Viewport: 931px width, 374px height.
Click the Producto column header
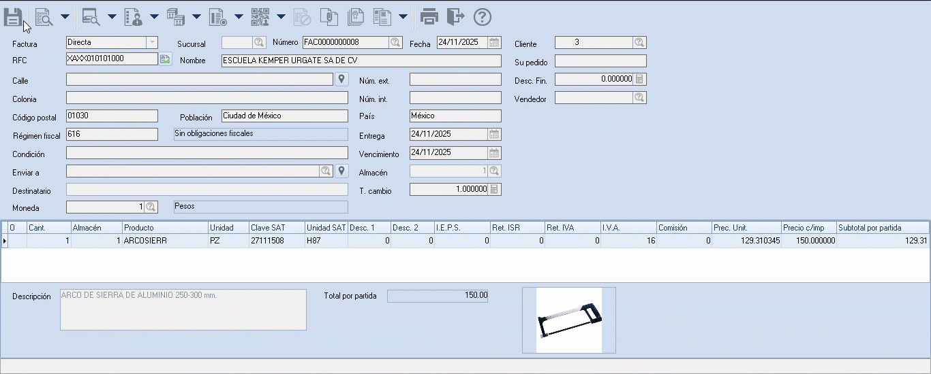[164, 228]
